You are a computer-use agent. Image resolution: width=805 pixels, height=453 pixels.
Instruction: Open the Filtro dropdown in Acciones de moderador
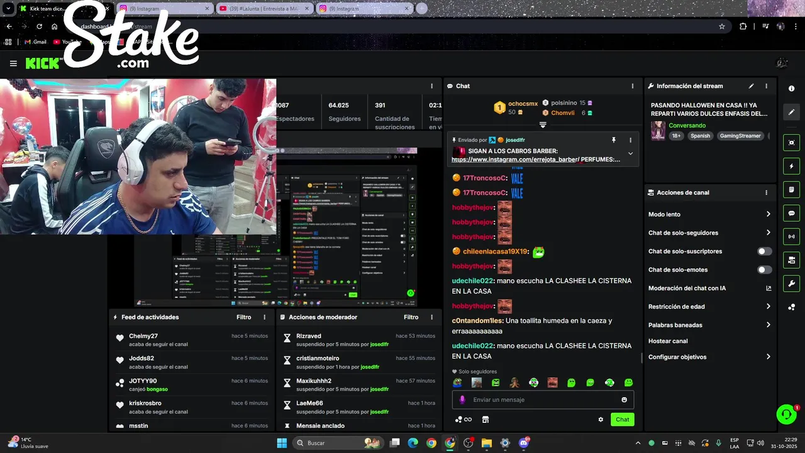411,317
